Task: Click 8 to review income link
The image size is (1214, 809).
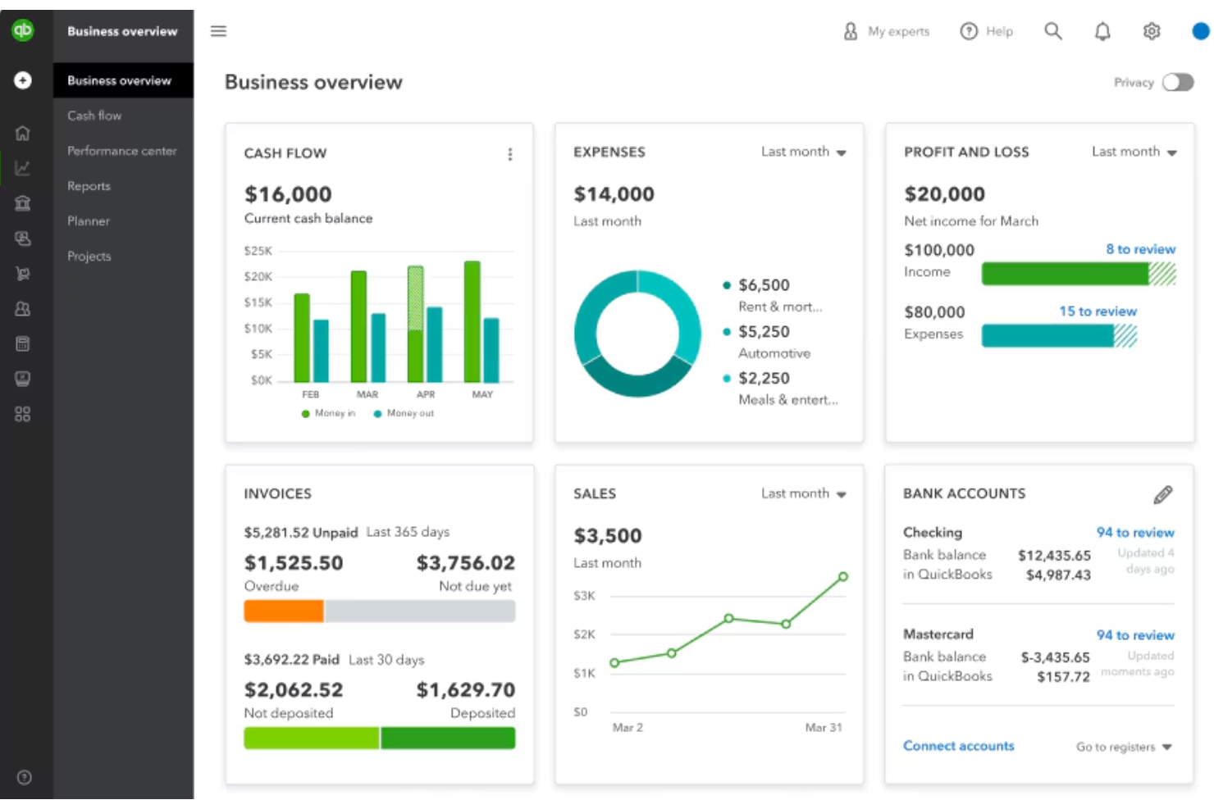Action: tap(1140, 249)
